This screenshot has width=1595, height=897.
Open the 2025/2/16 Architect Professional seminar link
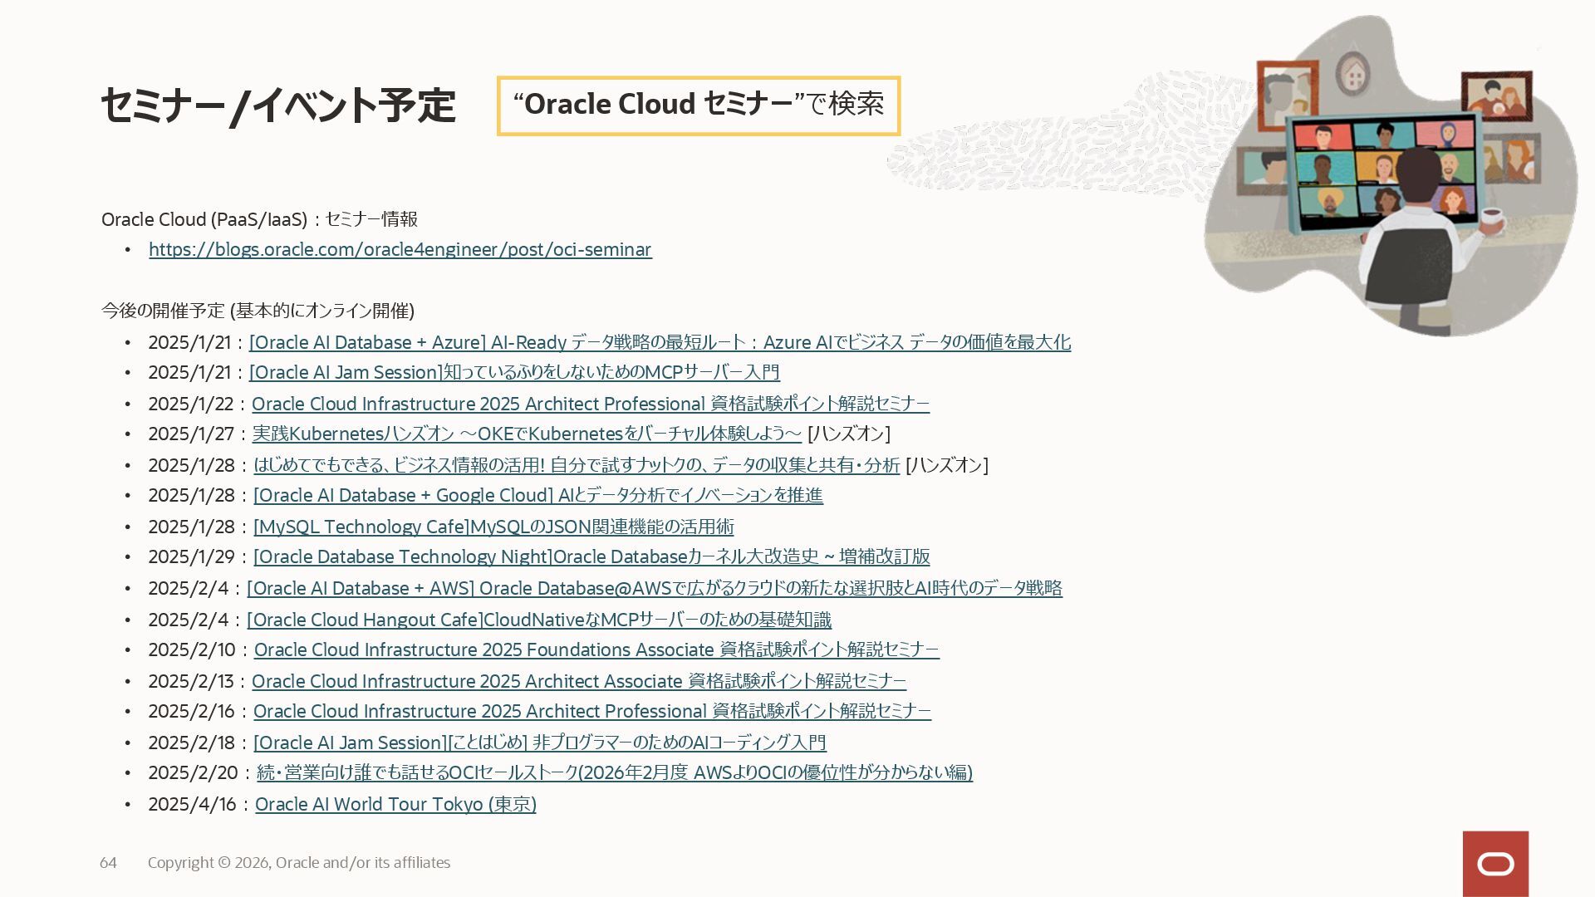tap(591, 711)
